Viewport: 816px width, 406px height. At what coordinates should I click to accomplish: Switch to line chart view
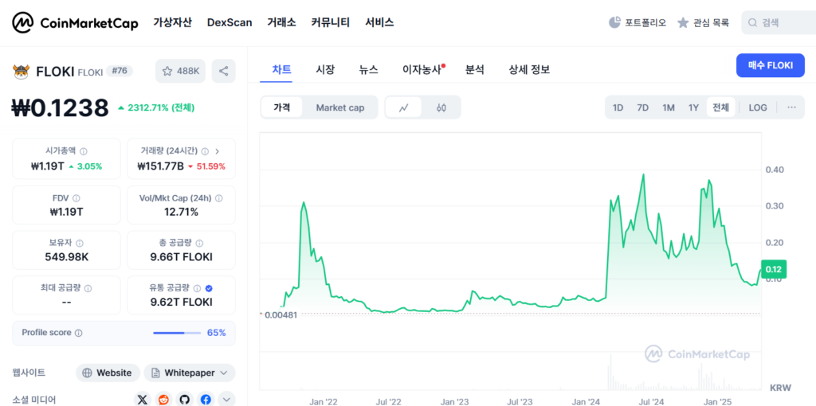click(404, 107)
